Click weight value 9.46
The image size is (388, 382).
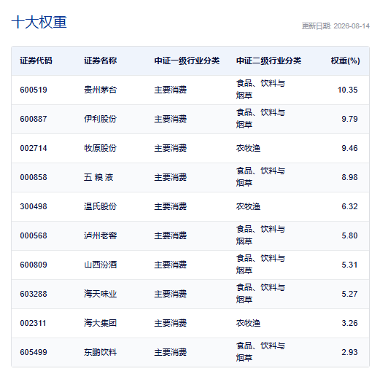coord(349,148)
